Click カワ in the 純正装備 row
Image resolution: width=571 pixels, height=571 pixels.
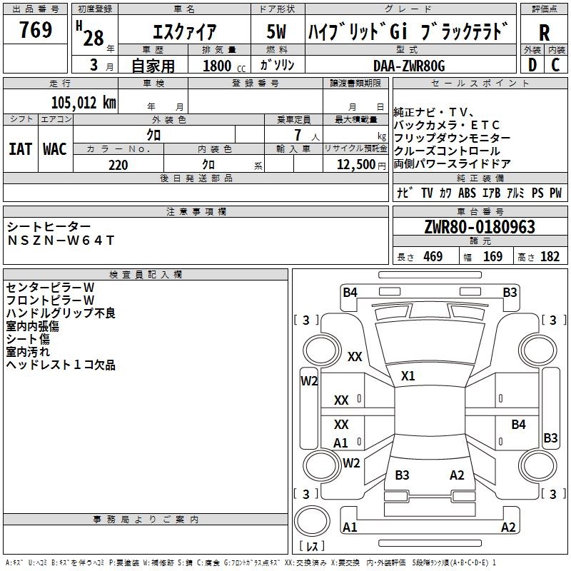[x=445, y=193]
